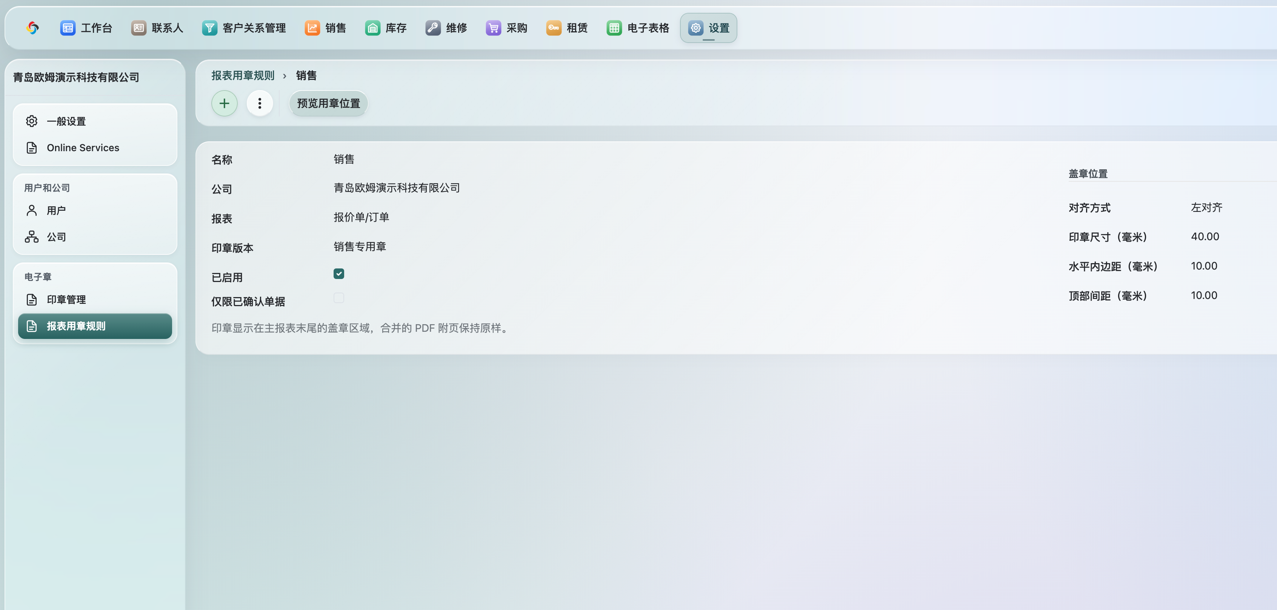Toggle the 已启用 checkbox

[339, 274]
